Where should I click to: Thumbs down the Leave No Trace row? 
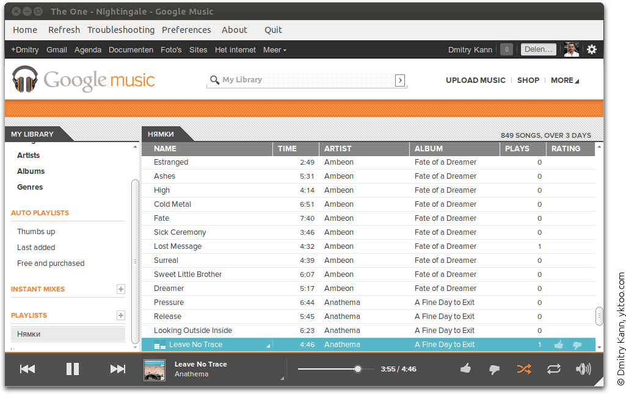577,345
